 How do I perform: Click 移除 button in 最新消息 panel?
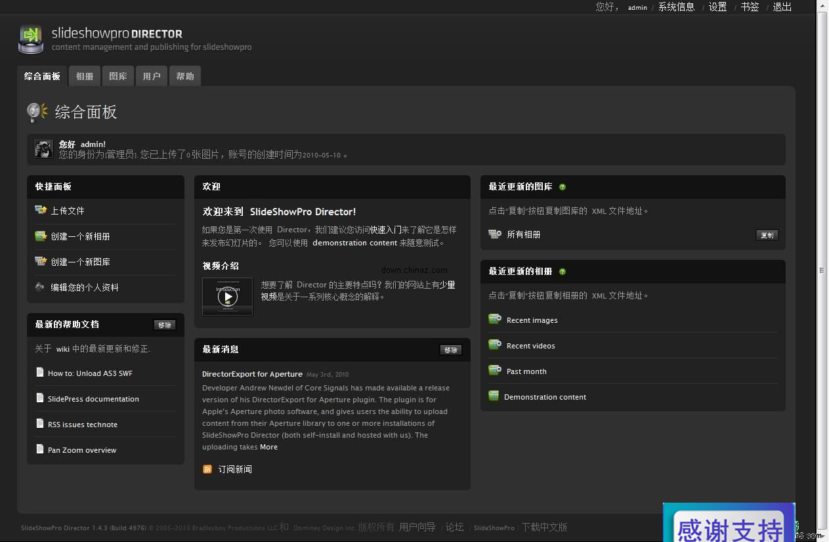(x=451, y=350)
